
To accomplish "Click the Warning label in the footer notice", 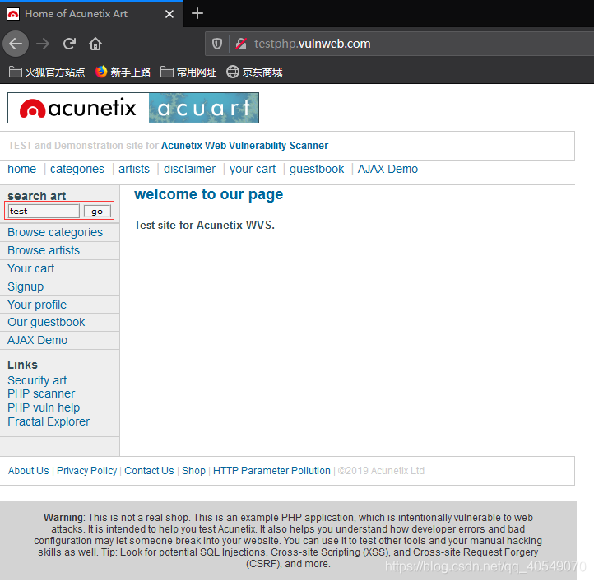I will (x=64, y=518).
